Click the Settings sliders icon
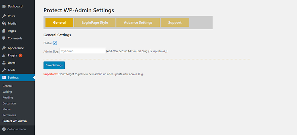 [x=4, y=77]
